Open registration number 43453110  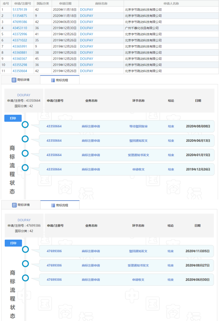pos(20,28)
